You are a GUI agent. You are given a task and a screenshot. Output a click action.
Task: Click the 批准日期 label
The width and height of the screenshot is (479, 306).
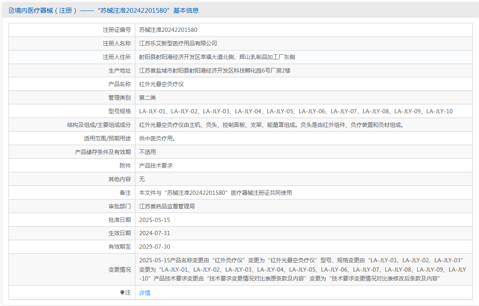120,220
